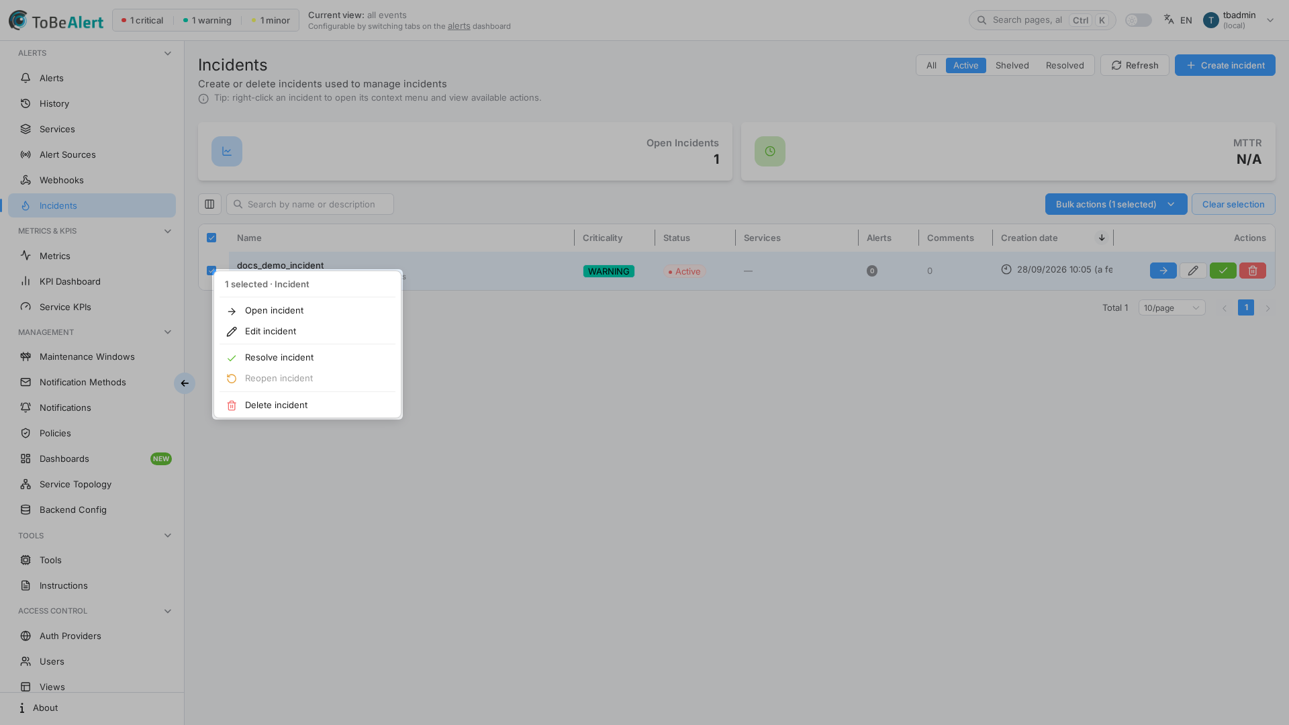Collapse the sidebar with the back arrow button

coord(185,383)
